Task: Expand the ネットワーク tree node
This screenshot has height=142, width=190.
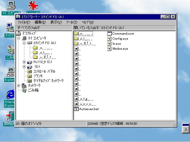Action: (18, 85)
